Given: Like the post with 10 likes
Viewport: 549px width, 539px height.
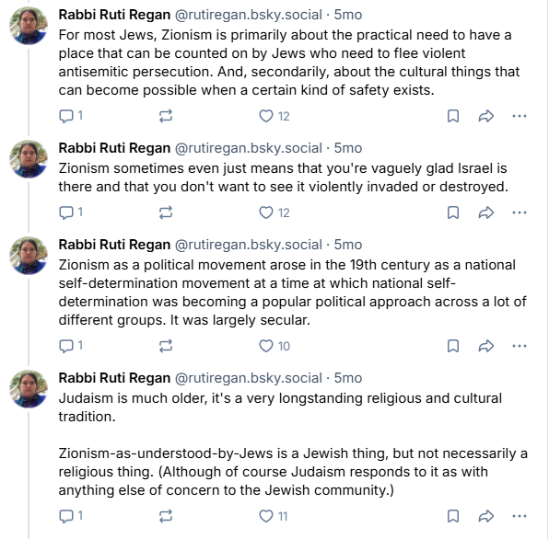Looking at the screenshot, I should (x=274, y=346).
